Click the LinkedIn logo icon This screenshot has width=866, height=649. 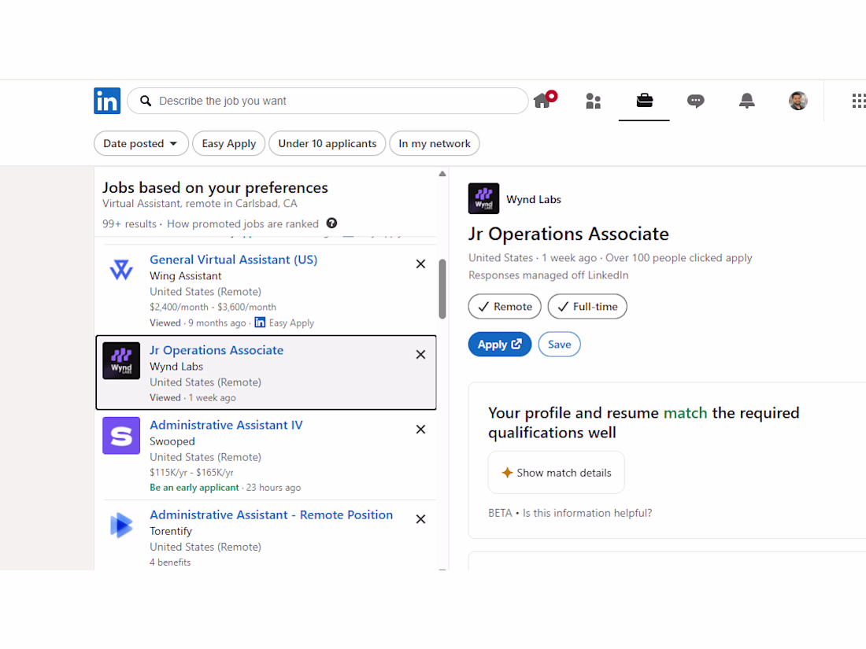point(107,101)
